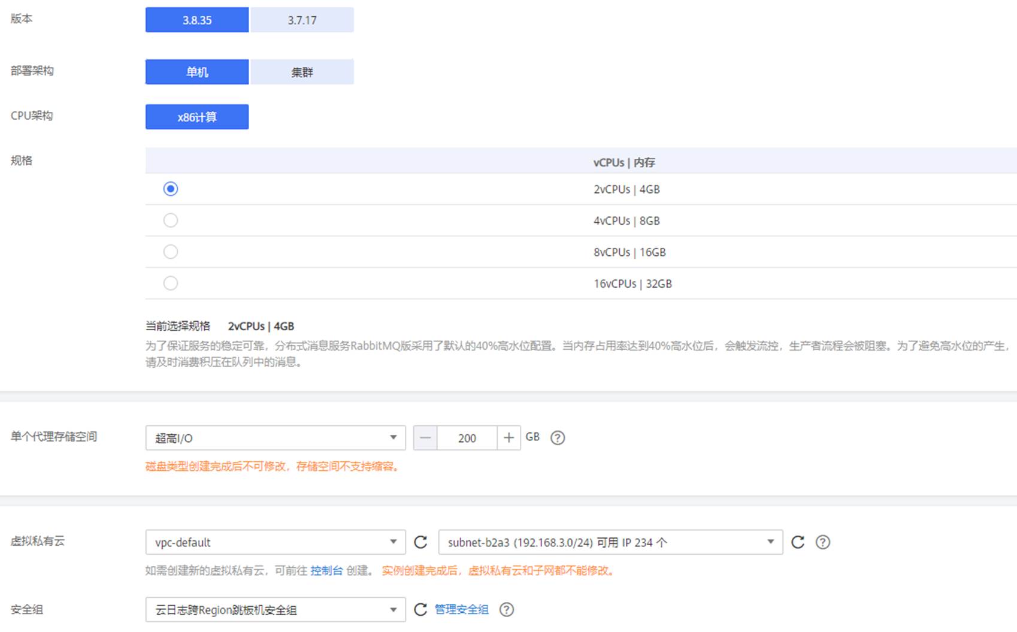This screenshot has height=632, width=1017.
Task: Switch deployment architecture to 集群
Action: pos(301,71)
